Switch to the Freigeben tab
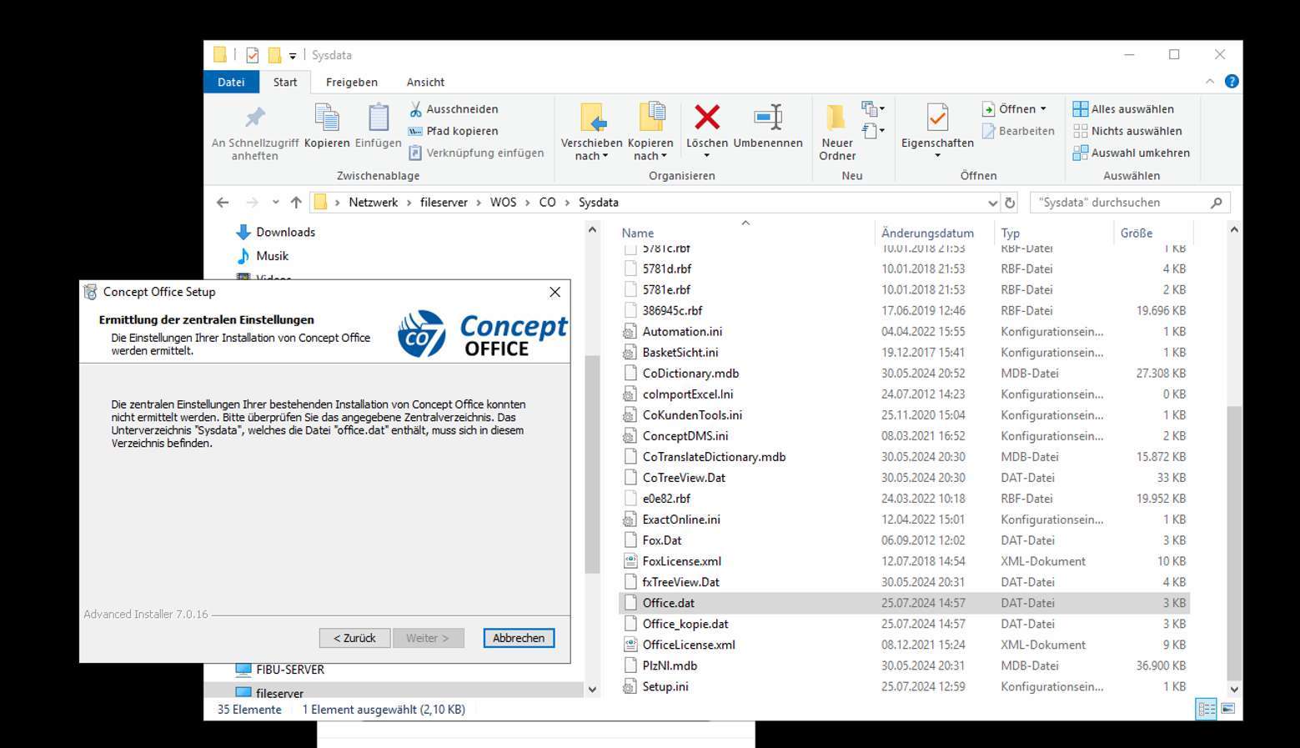This screenshot has height=748, width=1300. click(351, 82)
